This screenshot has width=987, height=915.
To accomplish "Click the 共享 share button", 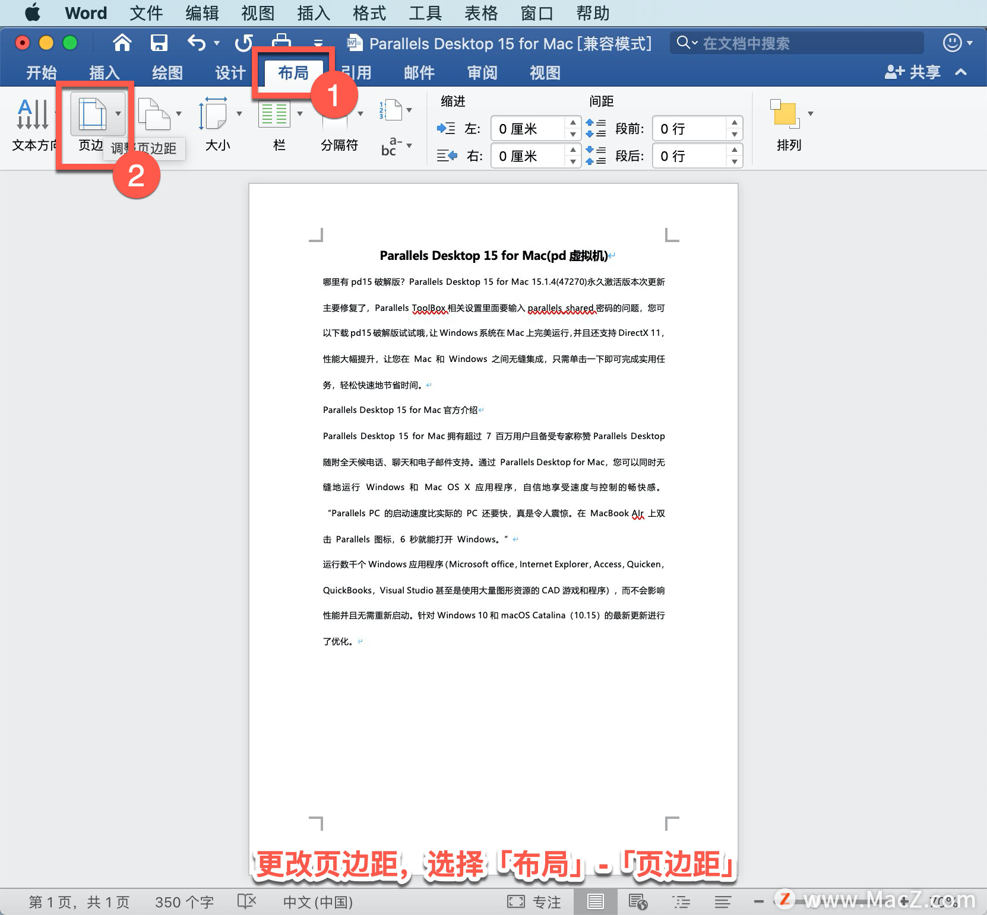I will point(913,72).
